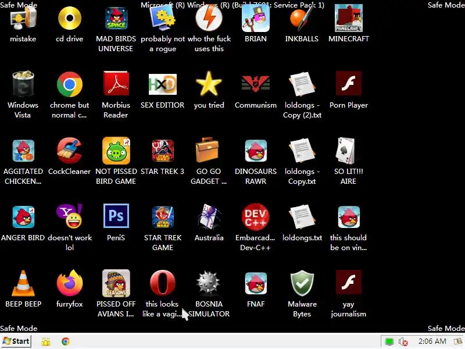This screenshot has height=349, width=465.
Task: Select the CockCleaner icon
Action: tap(69, 151)
